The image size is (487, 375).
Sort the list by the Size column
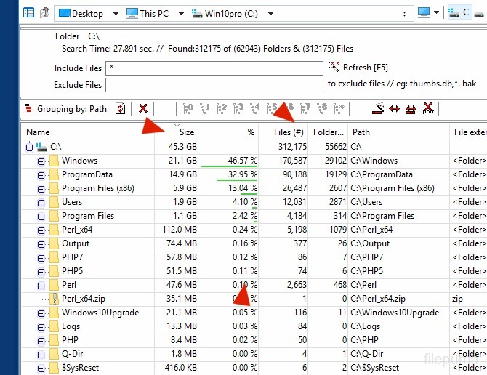click(186, 132)
